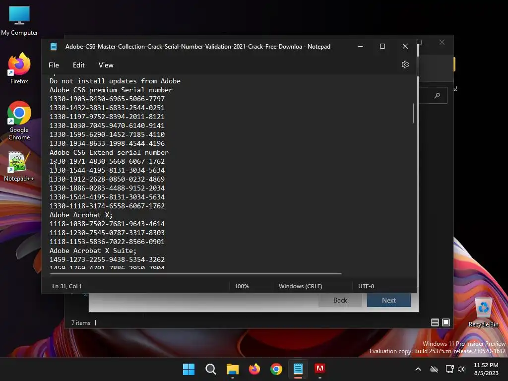Screen dimensions: 508x381
Task: Maximize the Notepad window
Action: [382, 46]
